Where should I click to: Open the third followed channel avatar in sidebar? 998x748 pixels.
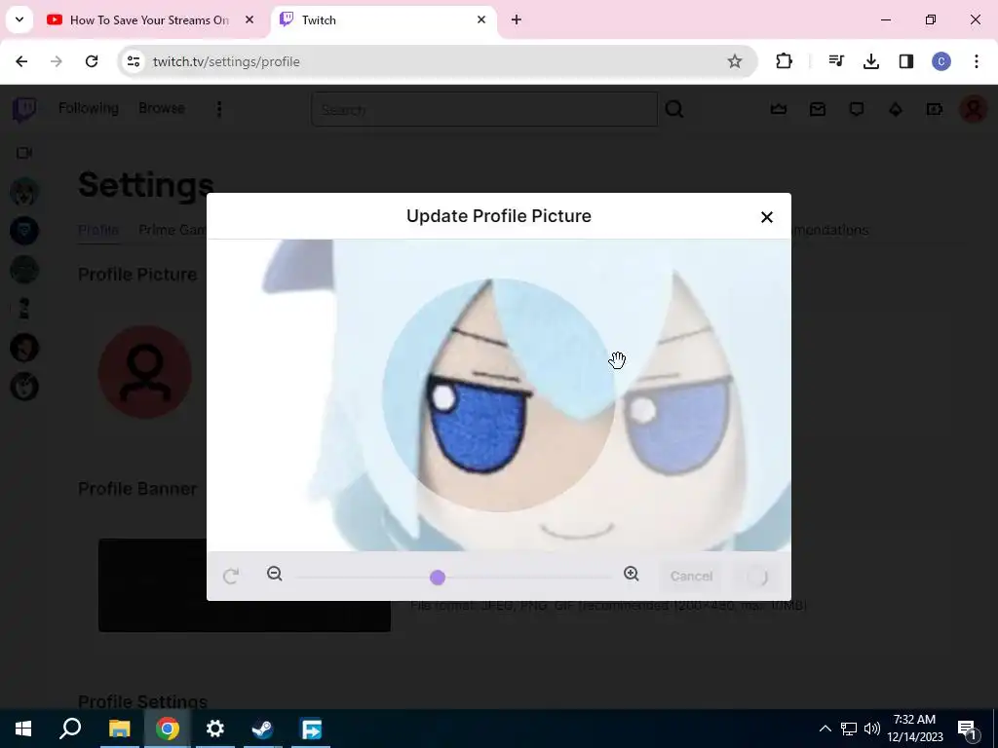coord(24,270)
